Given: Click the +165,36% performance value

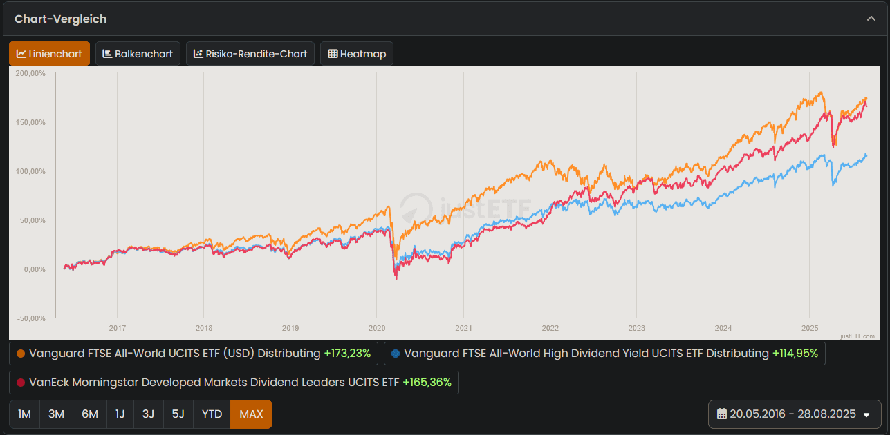Looking at the screenshot, I should 427,383.
